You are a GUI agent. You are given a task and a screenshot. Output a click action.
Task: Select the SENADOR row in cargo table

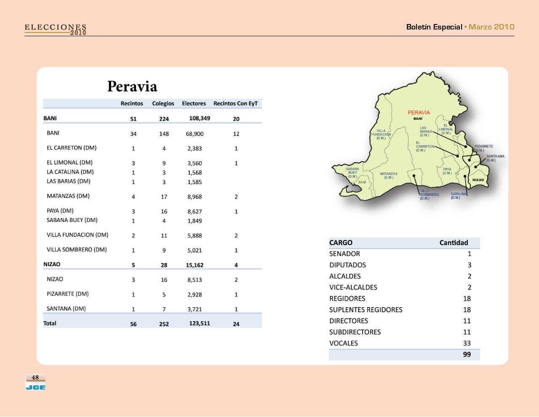pyautogui.click(x=344, y=254)
